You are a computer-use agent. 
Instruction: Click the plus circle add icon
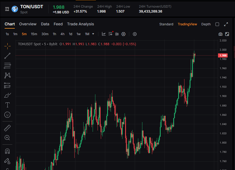click(135, 34)
